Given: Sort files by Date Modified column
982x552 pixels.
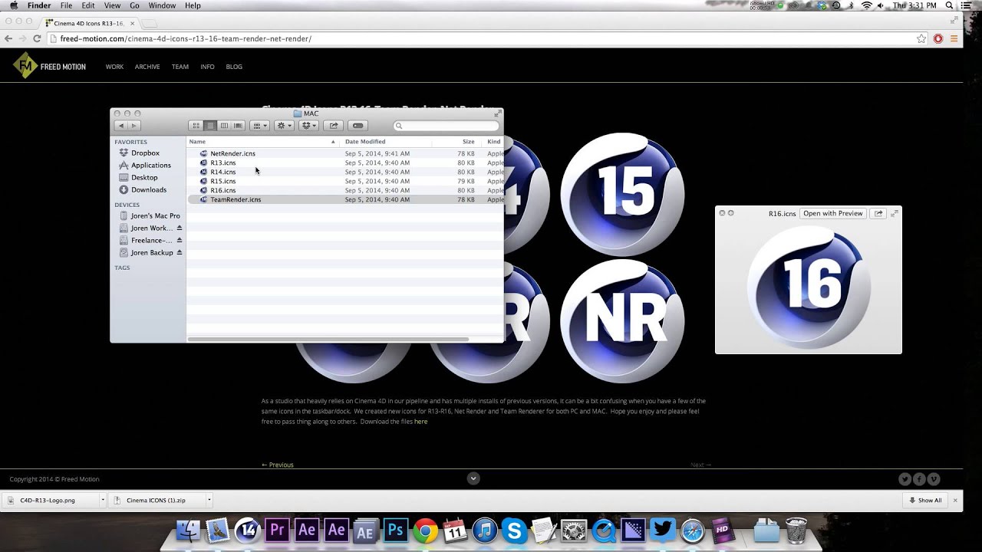Looking at the screenshot, I should tap(386, 142).
